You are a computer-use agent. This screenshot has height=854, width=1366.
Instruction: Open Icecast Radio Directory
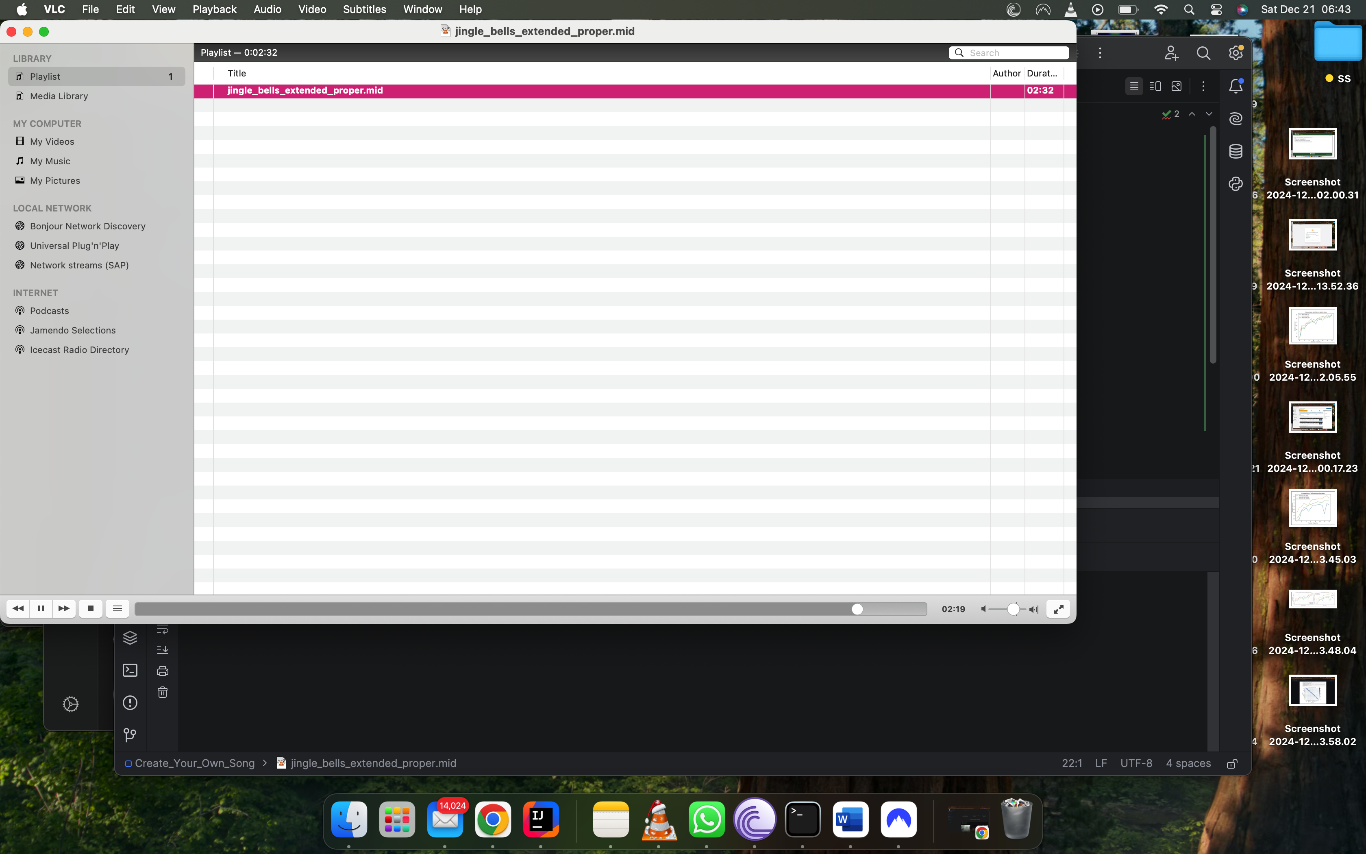79,350
